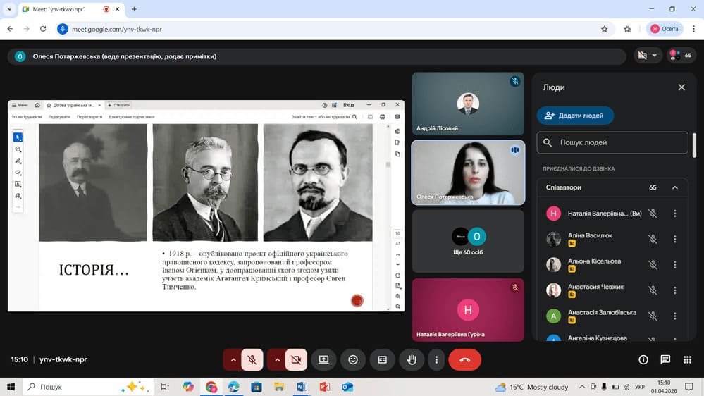Open the emoji reaction picker
Image resolution: width=704 pixels, height=396 pixels.
click(x=353, y=359)
